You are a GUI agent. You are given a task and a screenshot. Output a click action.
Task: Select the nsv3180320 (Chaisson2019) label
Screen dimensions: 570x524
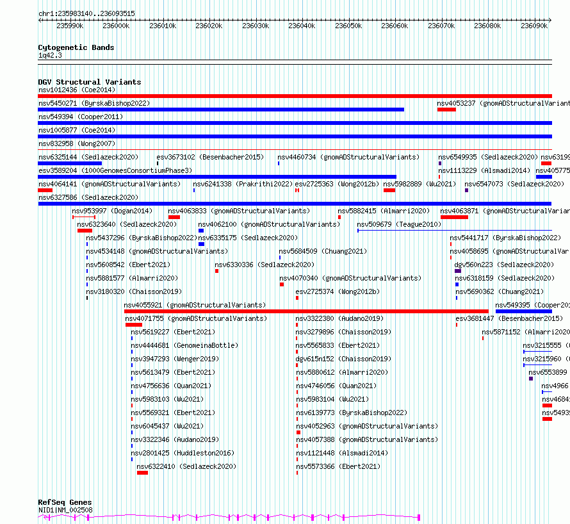[134, 291]
